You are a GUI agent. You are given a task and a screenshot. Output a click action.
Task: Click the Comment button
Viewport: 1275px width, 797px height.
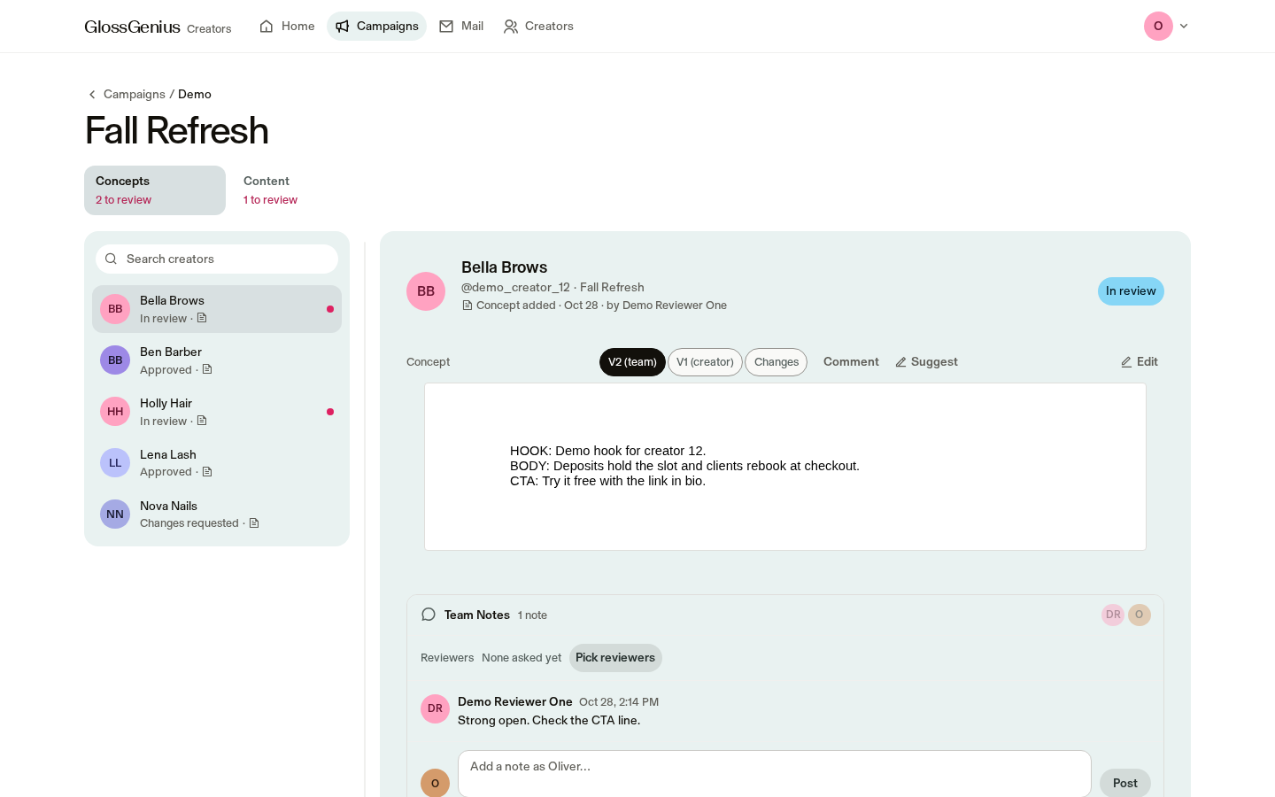pos(851,362)
